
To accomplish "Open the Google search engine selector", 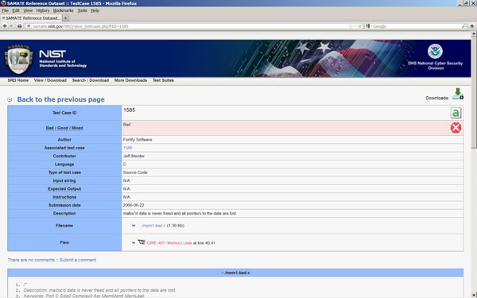I will tap(367, 26).
